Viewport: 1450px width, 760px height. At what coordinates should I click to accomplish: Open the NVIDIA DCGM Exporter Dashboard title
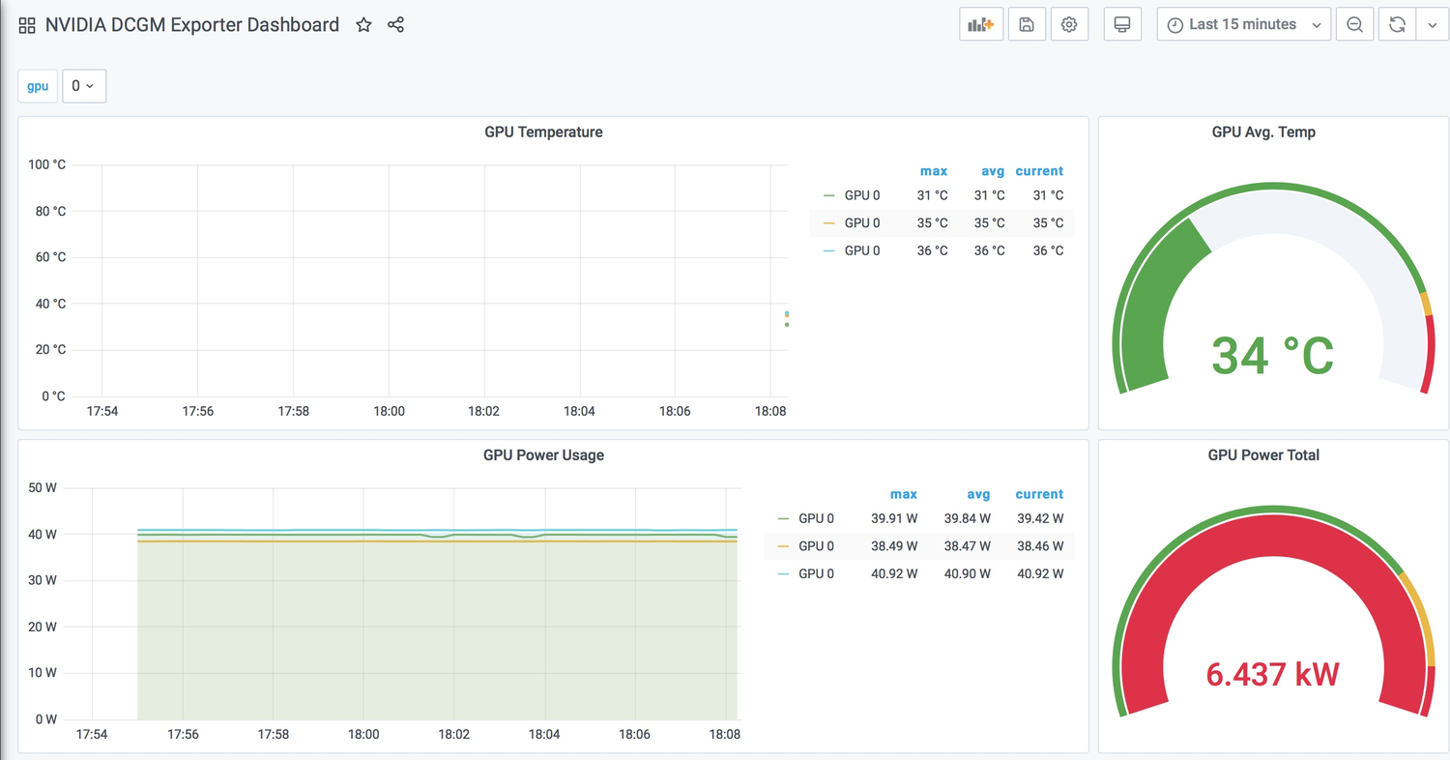[192, 25]
